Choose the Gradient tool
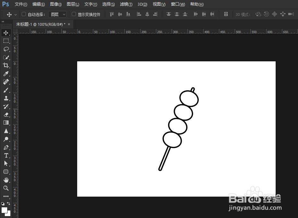Viewport: 298px width, 218px height. 6,123
